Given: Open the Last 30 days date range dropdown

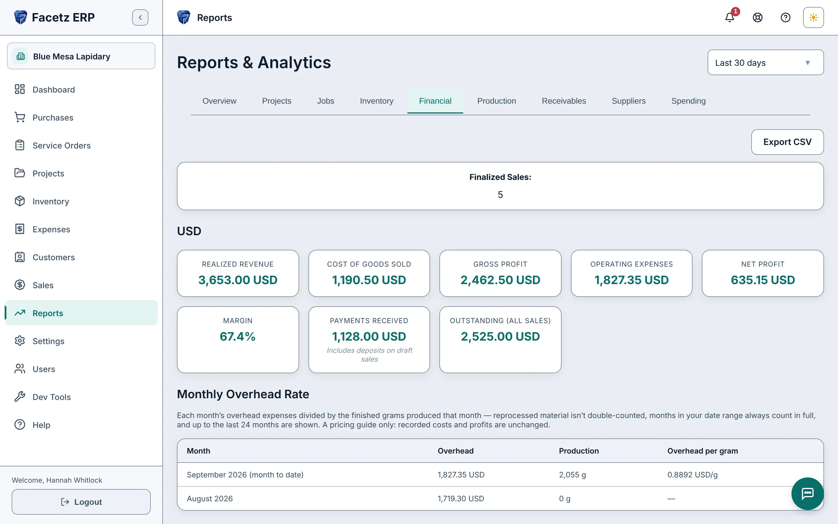Looking at the screenshot, I should pyautogui.click(x=766, y=62).
